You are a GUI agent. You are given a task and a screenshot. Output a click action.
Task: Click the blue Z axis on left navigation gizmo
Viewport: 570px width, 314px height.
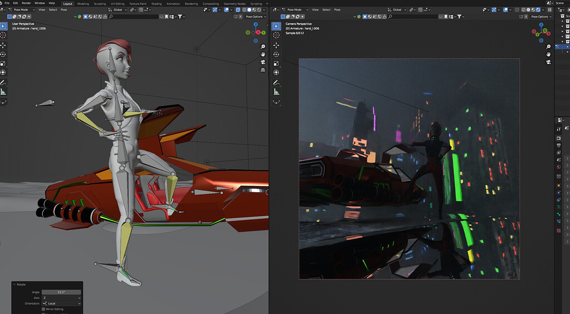[256, 24]
